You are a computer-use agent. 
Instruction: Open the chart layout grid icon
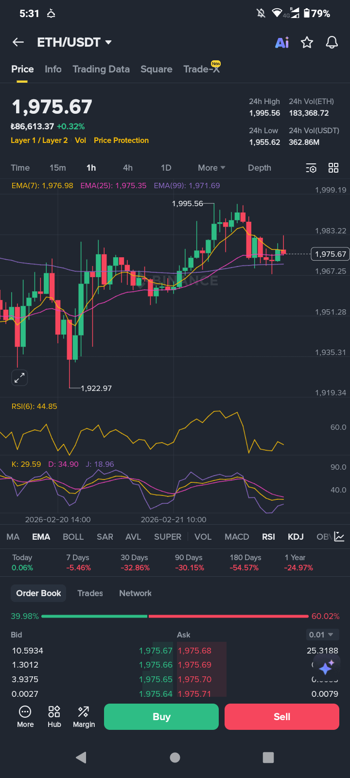pos(333,168)
